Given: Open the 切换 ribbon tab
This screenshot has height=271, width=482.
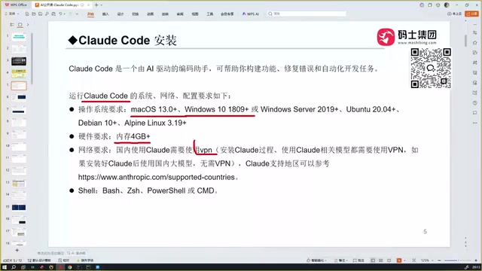Looking at the screenshot, I should tap(136, 14).
